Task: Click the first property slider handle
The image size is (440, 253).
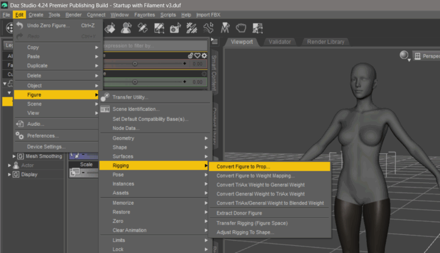Action: [135, 64]
